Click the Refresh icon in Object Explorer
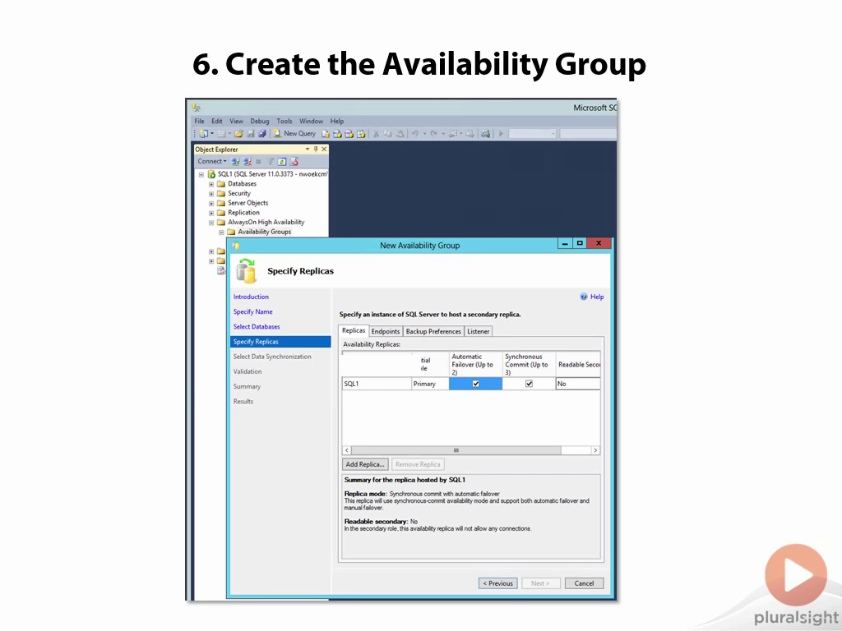 tap(282, 162)
